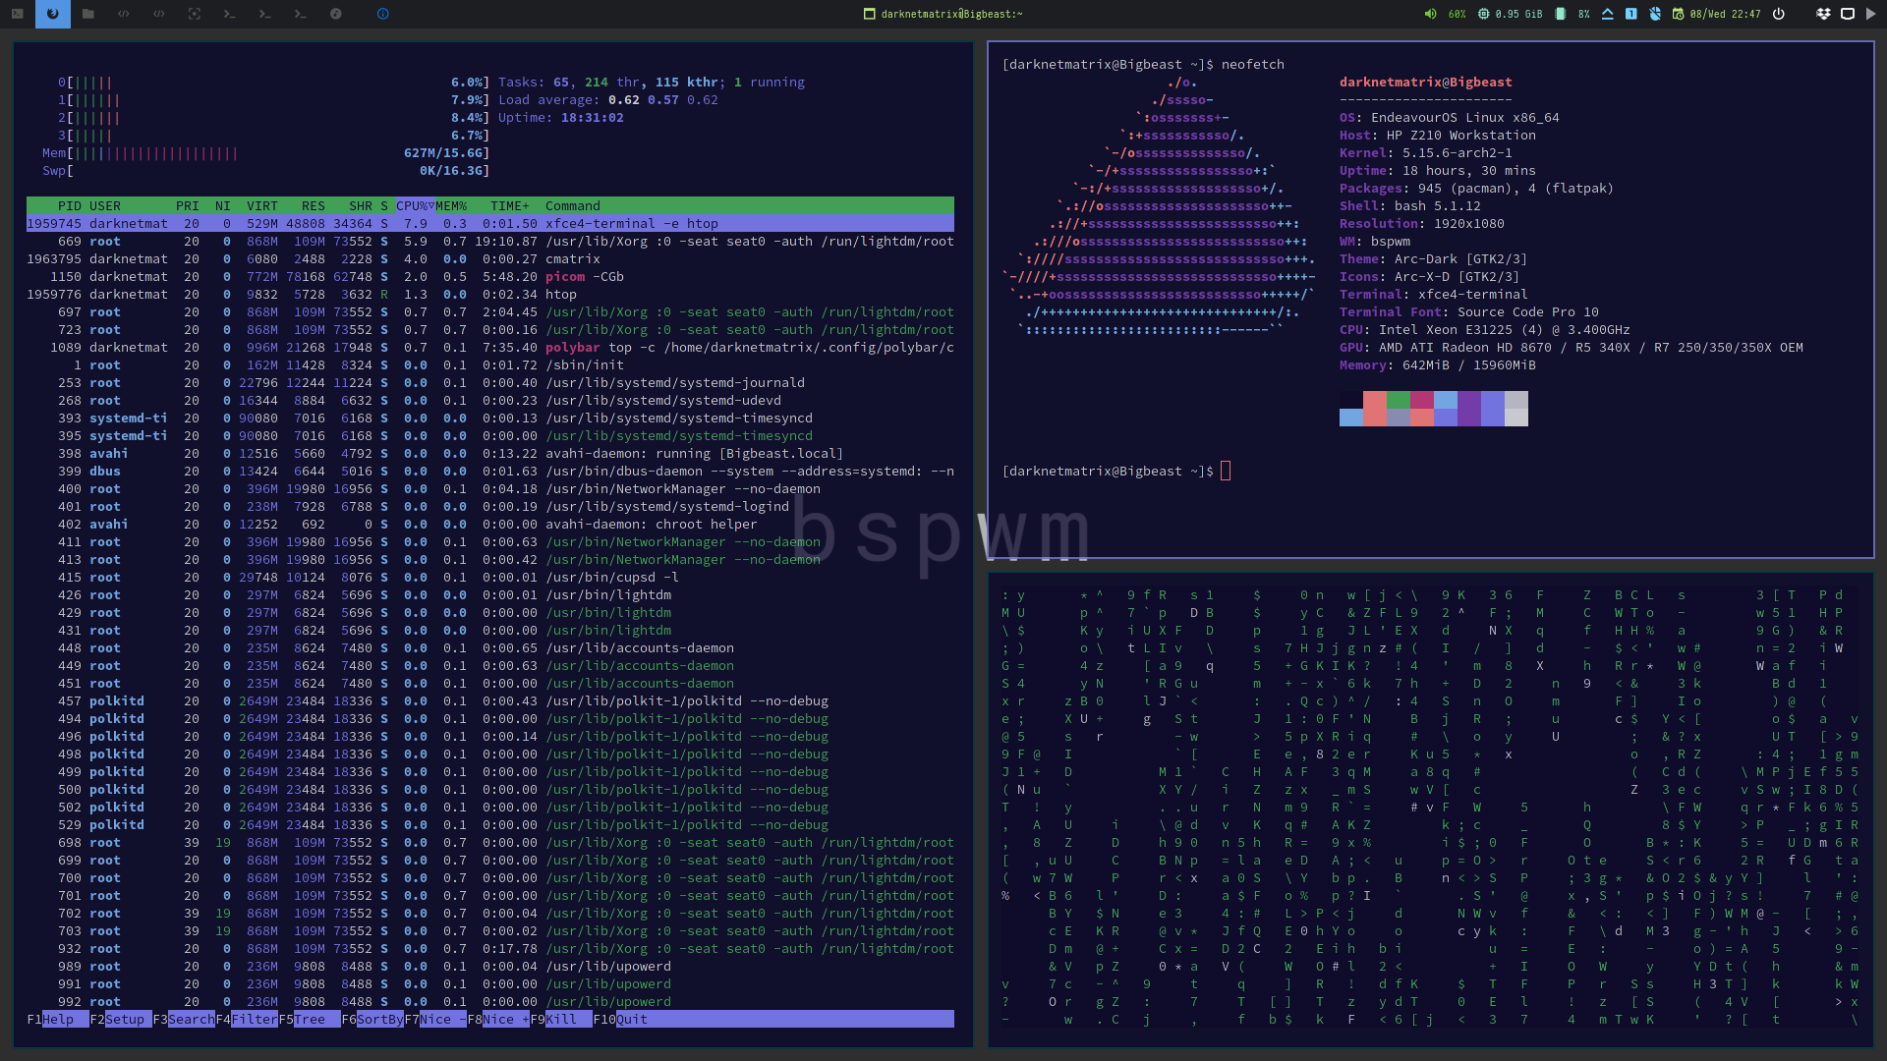
Task: Open the Dropbox tray icon
Action: 1823,14
